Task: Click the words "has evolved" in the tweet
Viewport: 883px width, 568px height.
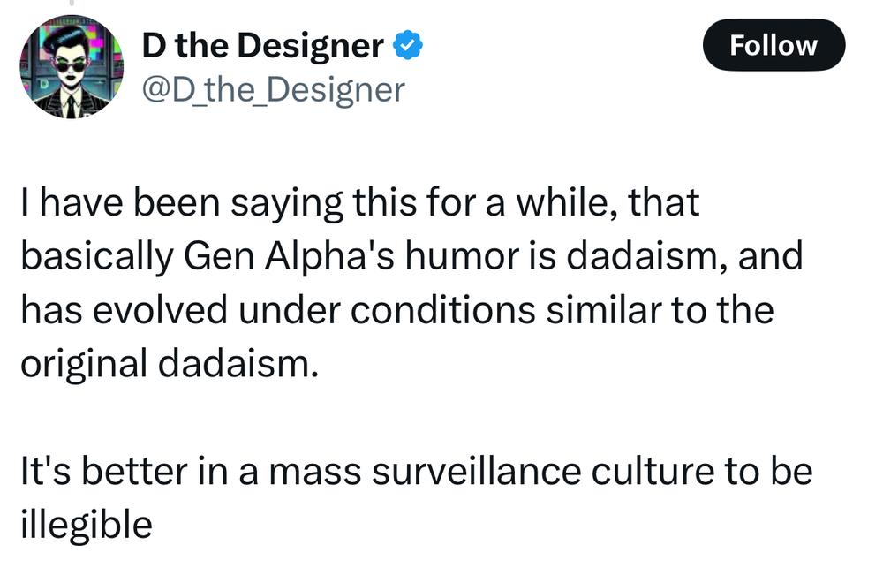Action: click(x=125, y=310)
